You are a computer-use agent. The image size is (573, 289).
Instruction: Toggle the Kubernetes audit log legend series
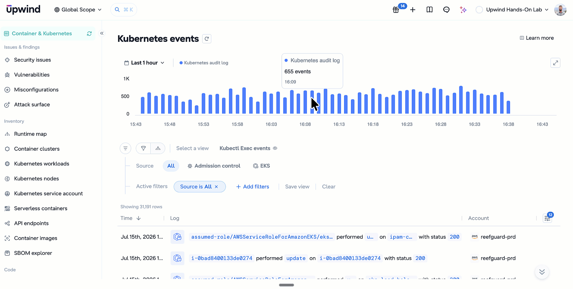[x=204, y=63]
